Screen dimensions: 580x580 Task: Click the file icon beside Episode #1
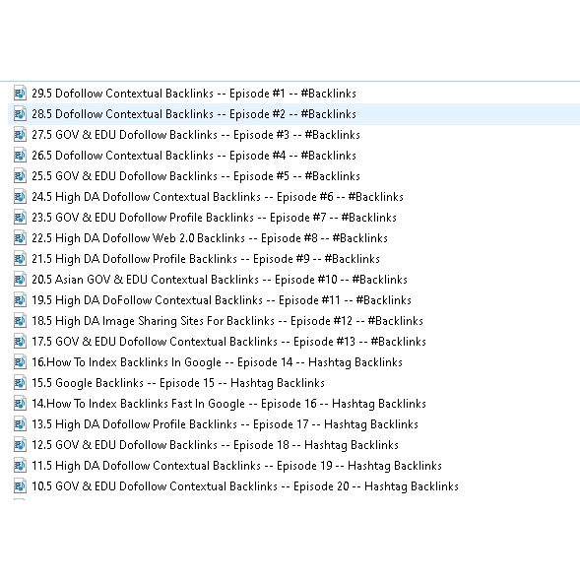(20, 94)
